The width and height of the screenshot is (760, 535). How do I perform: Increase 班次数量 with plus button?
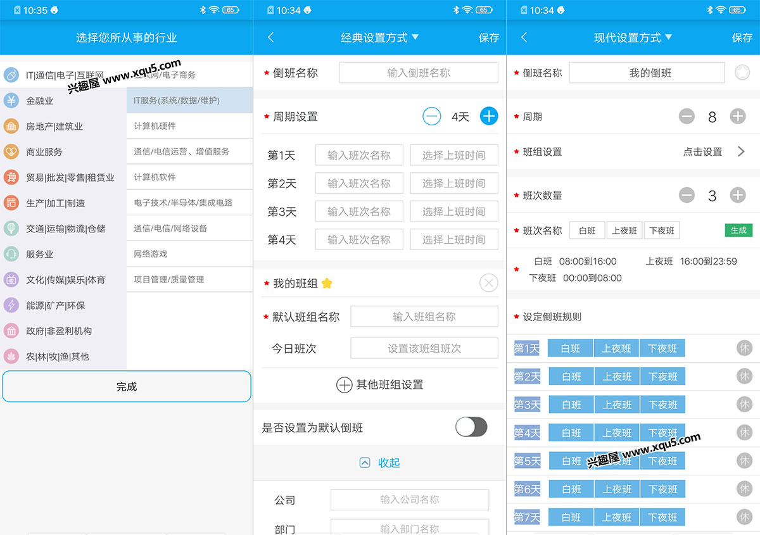pyautogui.click(x=738, y=196)
